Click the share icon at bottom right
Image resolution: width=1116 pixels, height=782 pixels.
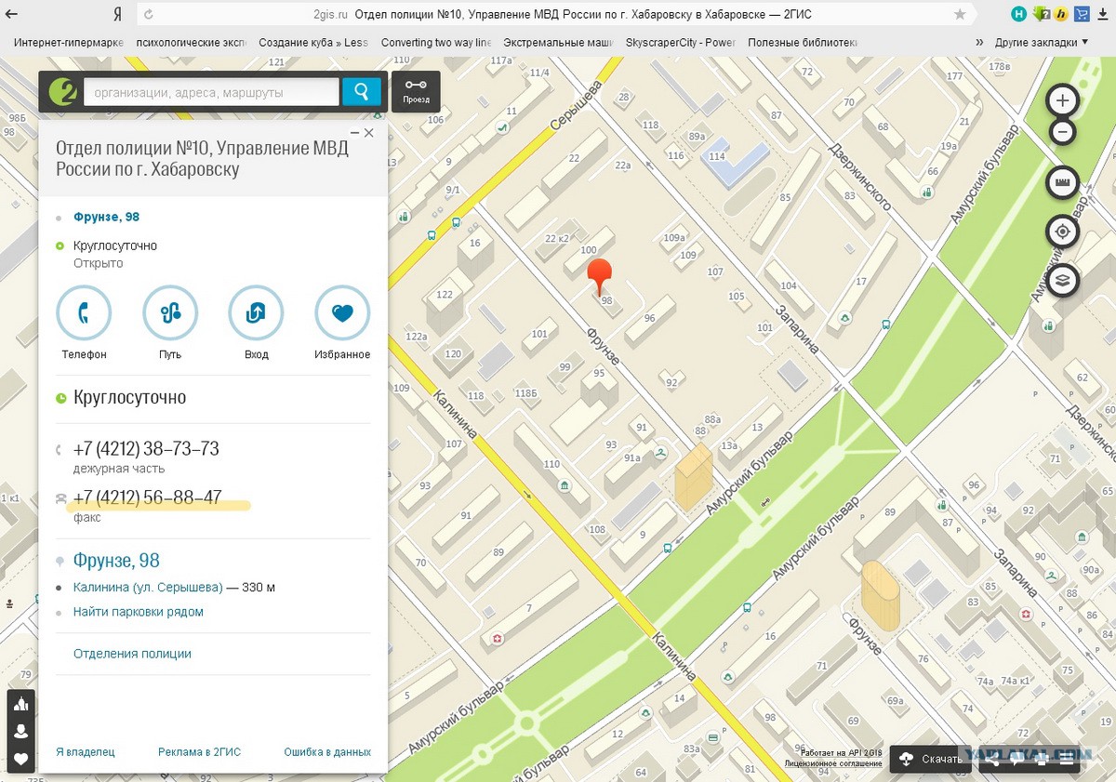point(993,759)
